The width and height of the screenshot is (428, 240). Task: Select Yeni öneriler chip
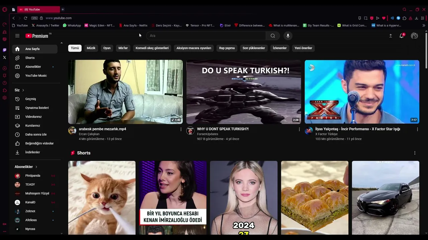pos(303,48)
